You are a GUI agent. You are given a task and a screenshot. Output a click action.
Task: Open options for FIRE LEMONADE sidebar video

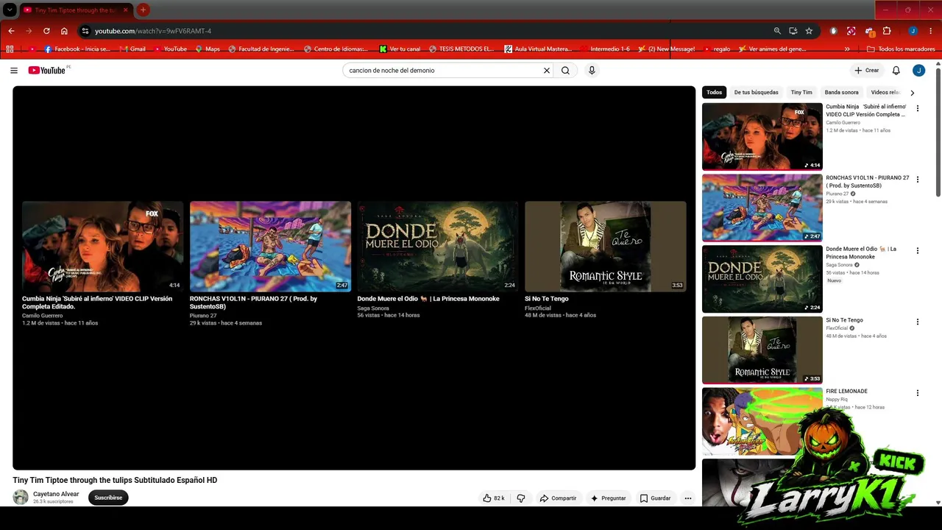coord(917,393)
